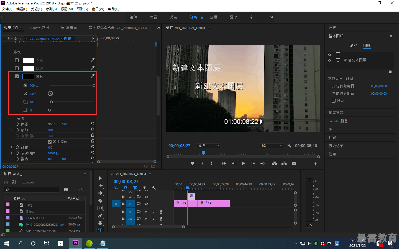The height and width of the screenshot is (249, 399).
Task: Open the zoom level 适合 dropdown
Action: [x=208, y=146]
